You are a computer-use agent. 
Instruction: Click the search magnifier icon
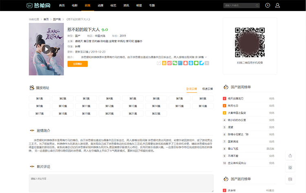[257, 5]
